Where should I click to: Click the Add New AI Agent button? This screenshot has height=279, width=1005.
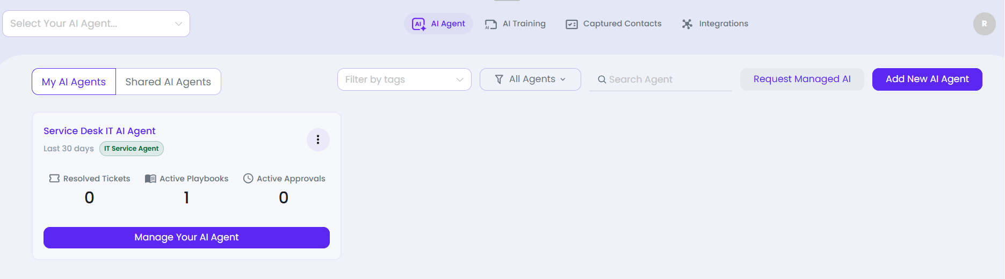point(927,79)
